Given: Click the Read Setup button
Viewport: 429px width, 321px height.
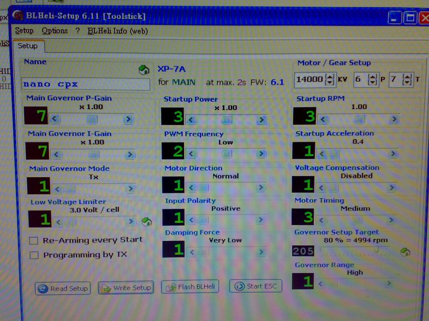Looking at the screenshot, I should [x=63, y=288].
